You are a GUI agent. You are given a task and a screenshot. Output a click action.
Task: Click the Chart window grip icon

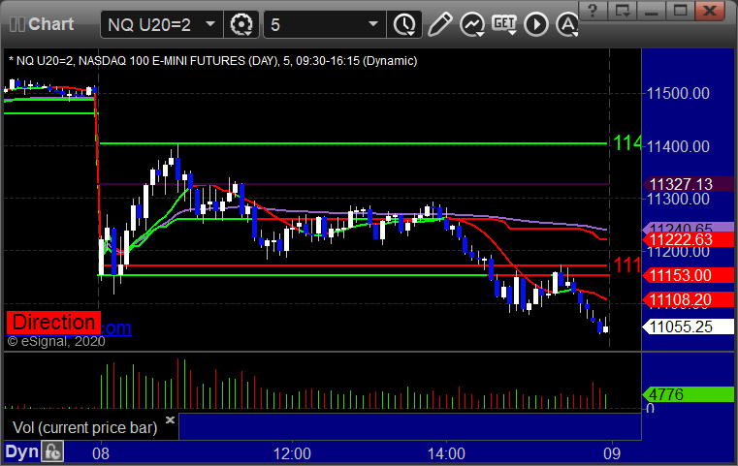[x=16, y=24]
